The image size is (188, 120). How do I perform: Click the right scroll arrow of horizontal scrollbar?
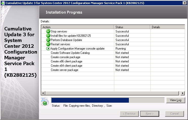click(183, 93)
